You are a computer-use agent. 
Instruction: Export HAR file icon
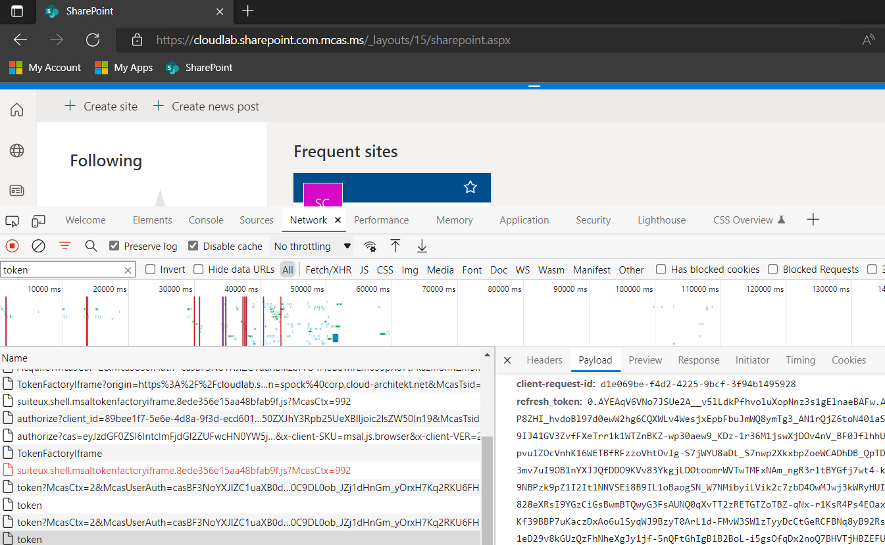[422, 246]
